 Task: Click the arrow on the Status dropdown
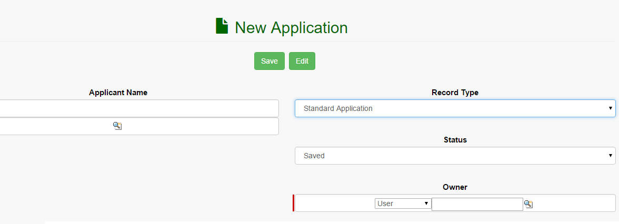pos(611,156)
